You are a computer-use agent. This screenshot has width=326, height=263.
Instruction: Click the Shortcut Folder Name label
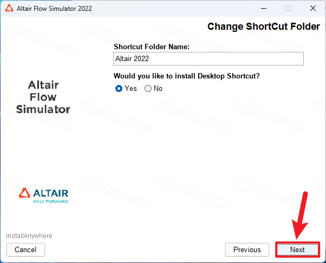coord(152,47)
